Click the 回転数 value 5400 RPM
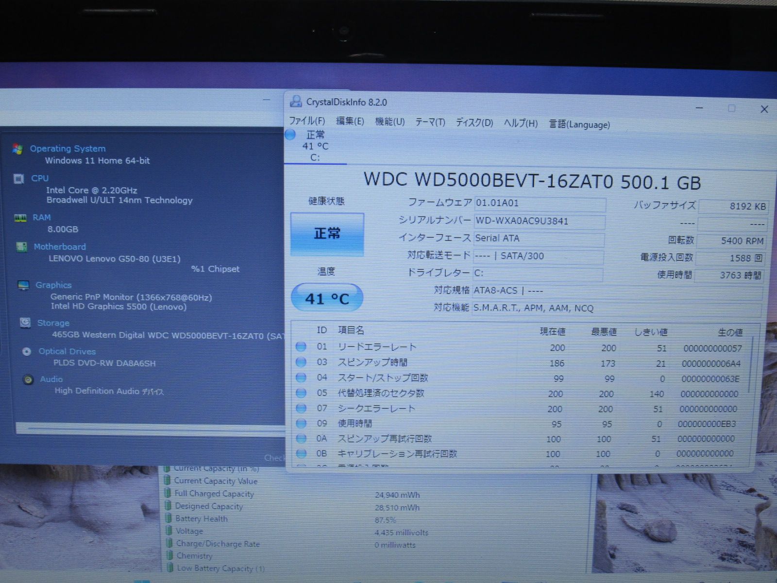Screen dimensions: 777x583 [x=732, y=240]
